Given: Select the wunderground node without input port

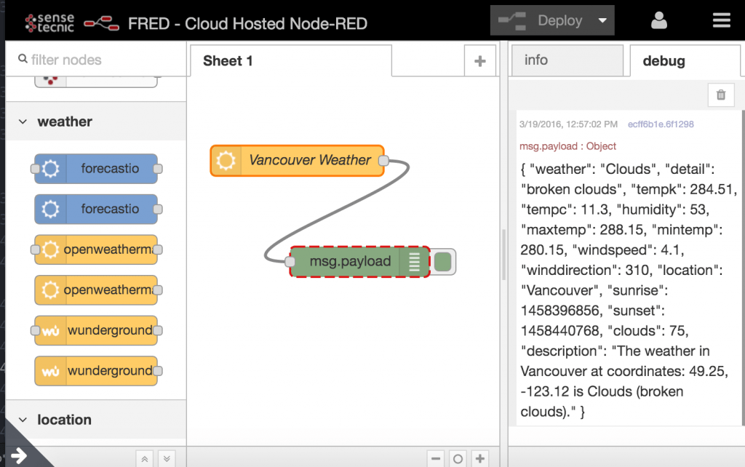Looking at the screenshot, I should point(96,370).
